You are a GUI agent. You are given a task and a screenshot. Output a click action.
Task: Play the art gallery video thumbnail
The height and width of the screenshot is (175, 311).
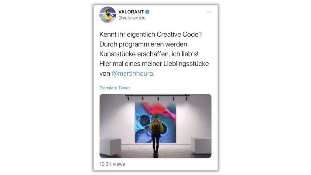click(155, 126)
